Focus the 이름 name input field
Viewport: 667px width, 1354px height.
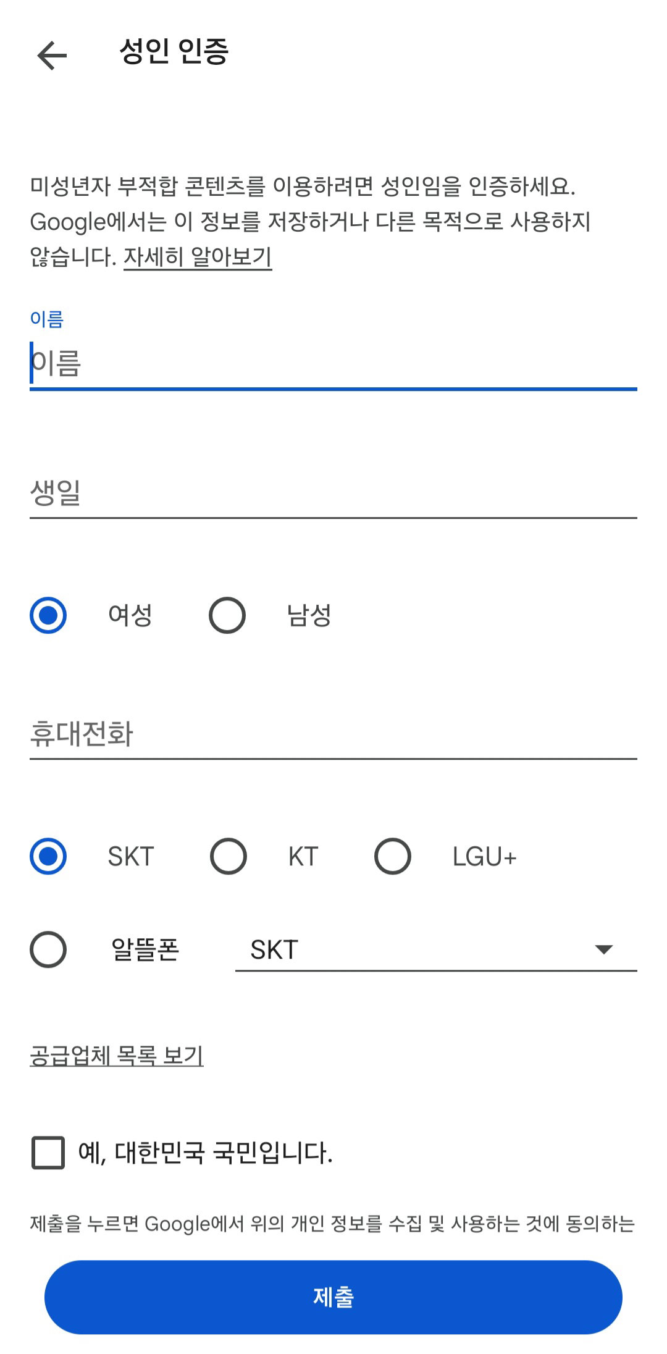click(333, 363)
